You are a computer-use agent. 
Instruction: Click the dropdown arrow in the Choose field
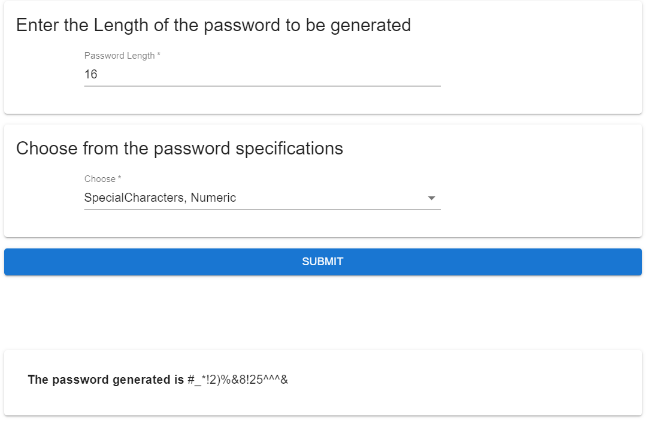coord(431,198)
